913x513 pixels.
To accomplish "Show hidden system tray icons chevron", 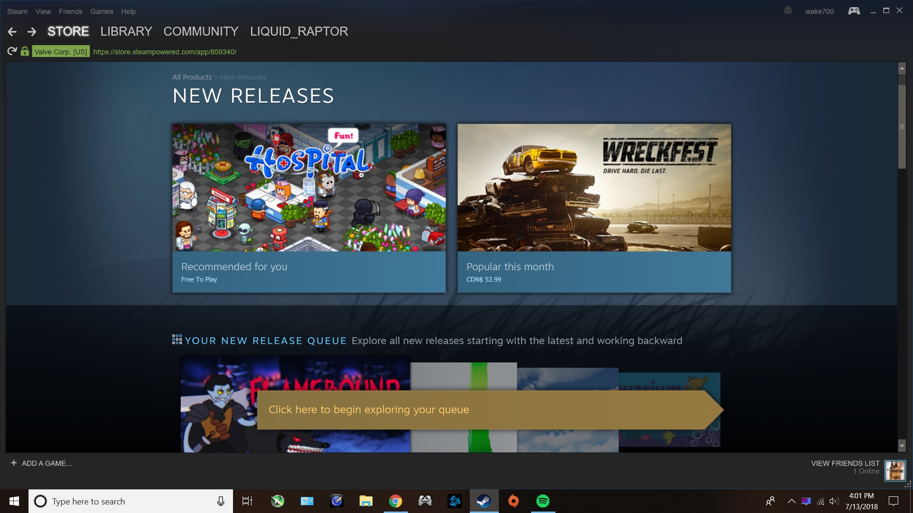I will (791, 501).
